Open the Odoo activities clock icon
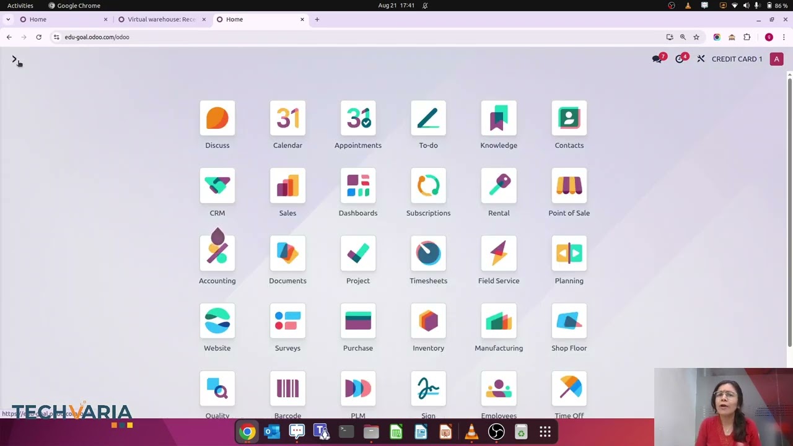The height and width of the screenshot is (446, 793). tap(681, 59)
